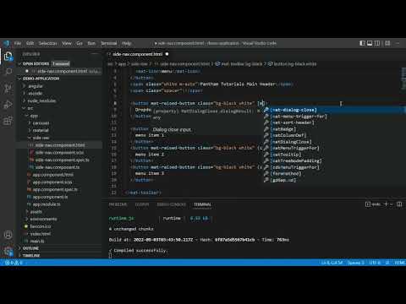The height and width of the screenshot is (304, 406).
Task: Collapse the app folder
Action: 34,116
